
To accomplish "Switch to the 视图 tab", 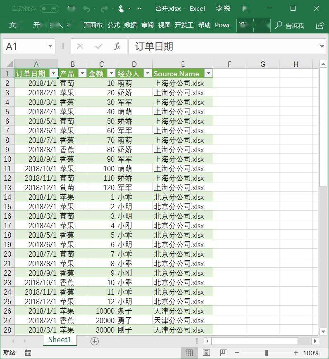I will [x=164, y=25].
